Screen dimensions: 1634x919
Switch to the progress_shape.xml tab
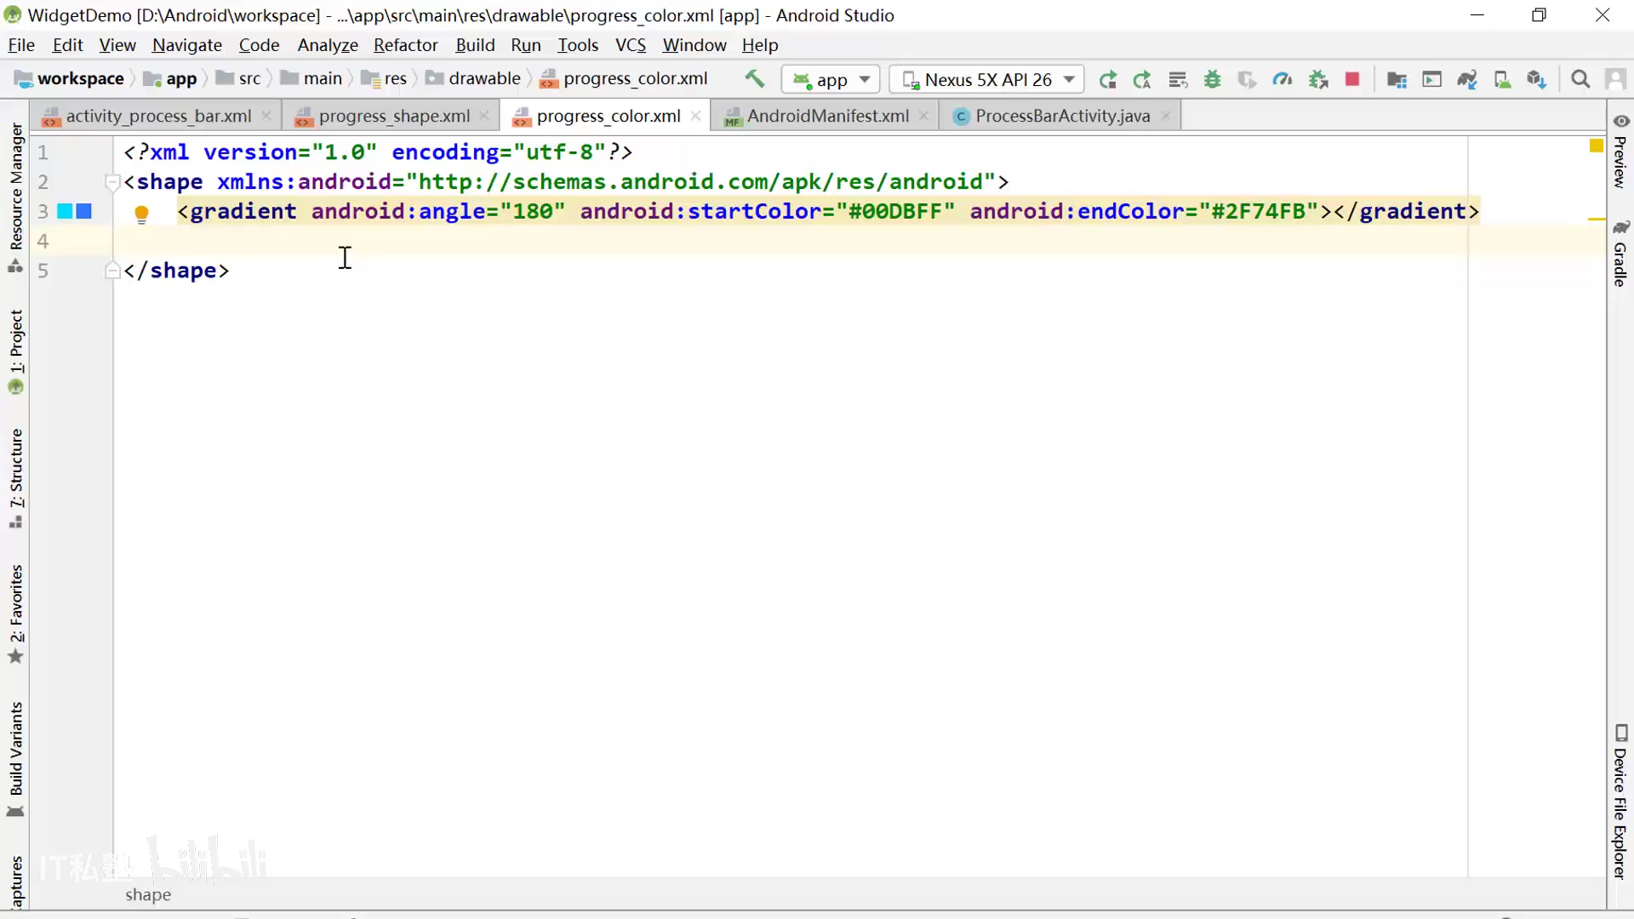[393, 116]
